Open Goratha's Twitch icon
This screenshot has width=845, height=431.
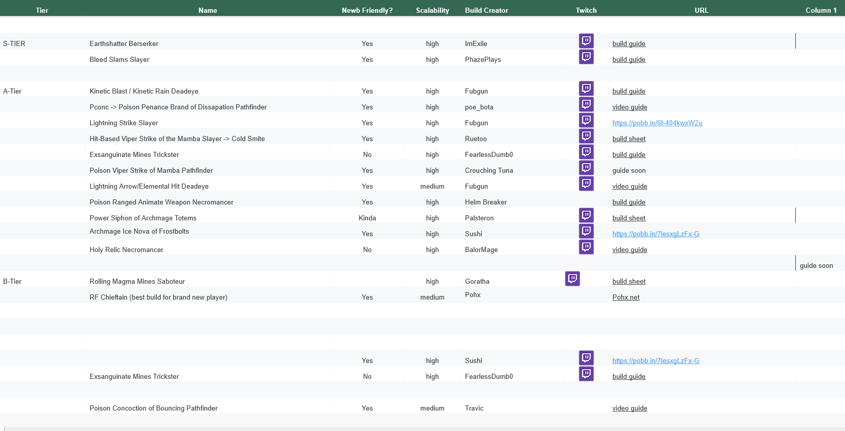[573, 279]
